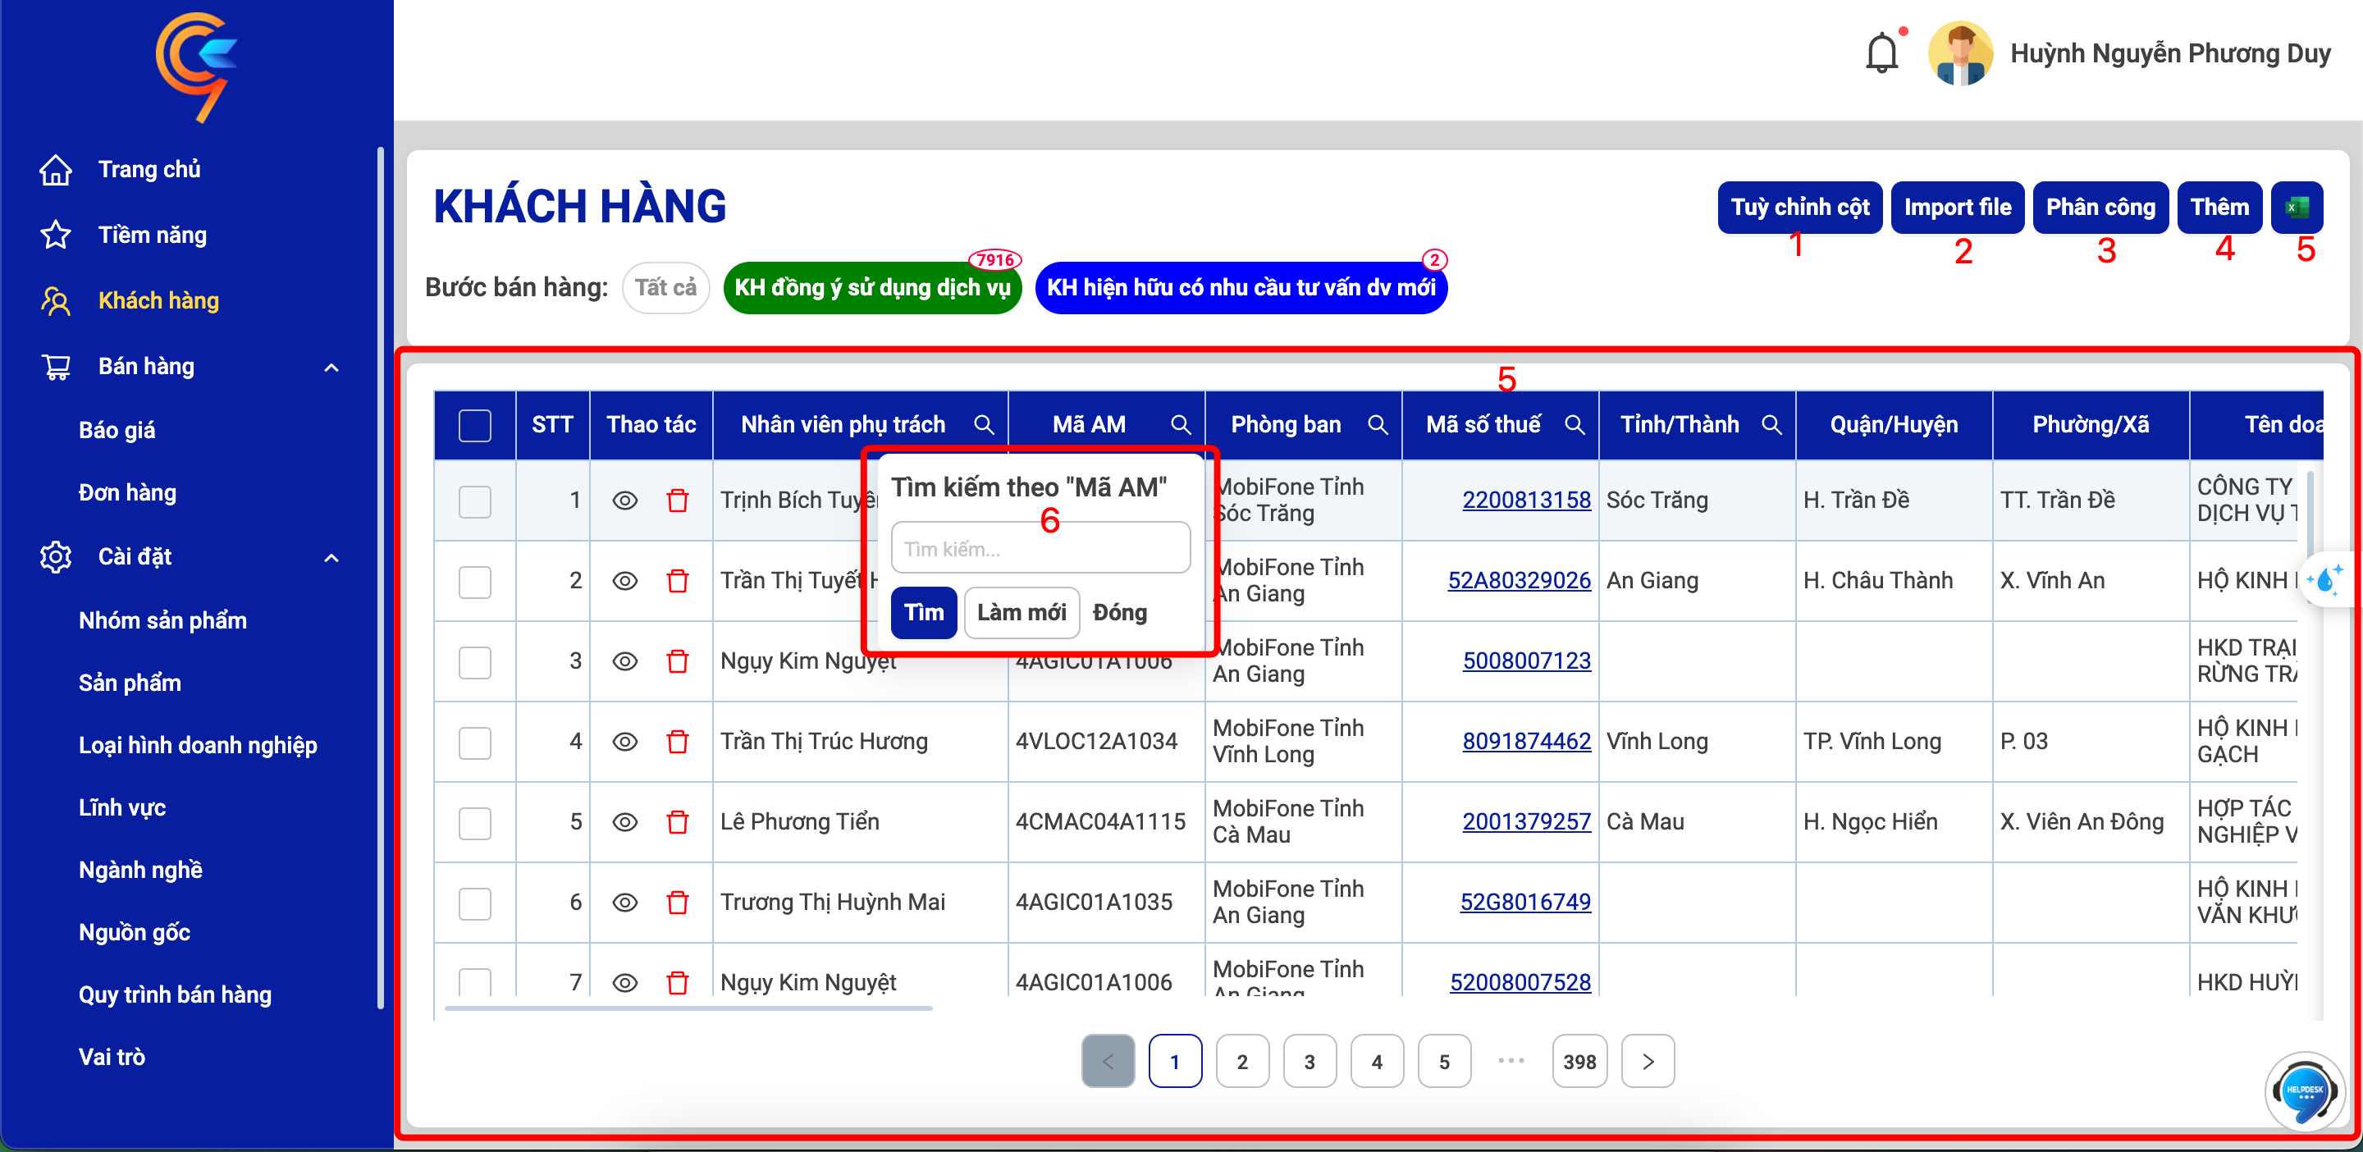Check the checkbox for row 2
2363x1152 pixels.
(475, 582)
